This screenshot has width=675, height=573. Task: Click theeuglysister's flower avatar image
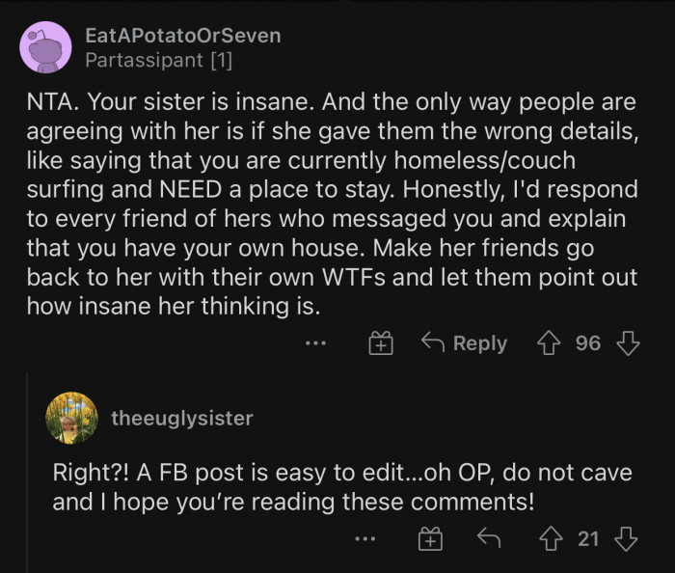(x=71, y=418)
